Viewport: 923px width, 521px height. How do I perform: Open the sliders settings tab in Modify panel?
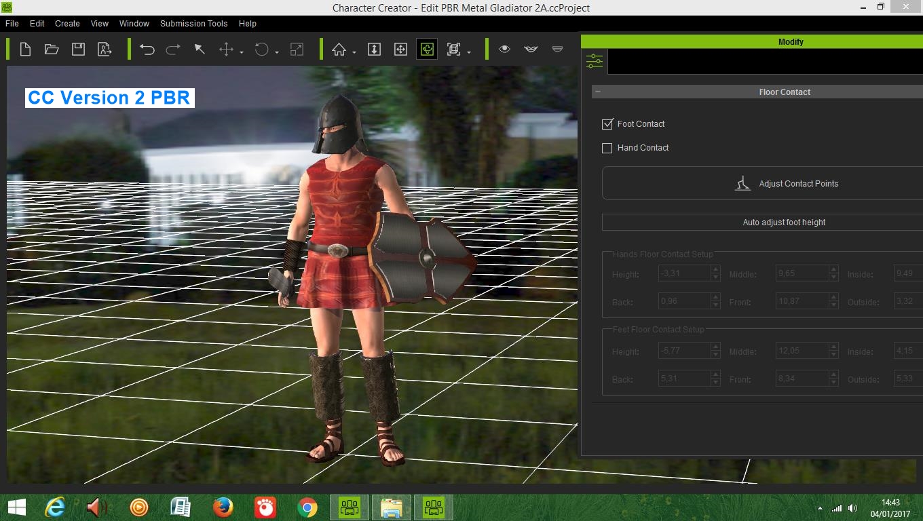coord(595,62)
